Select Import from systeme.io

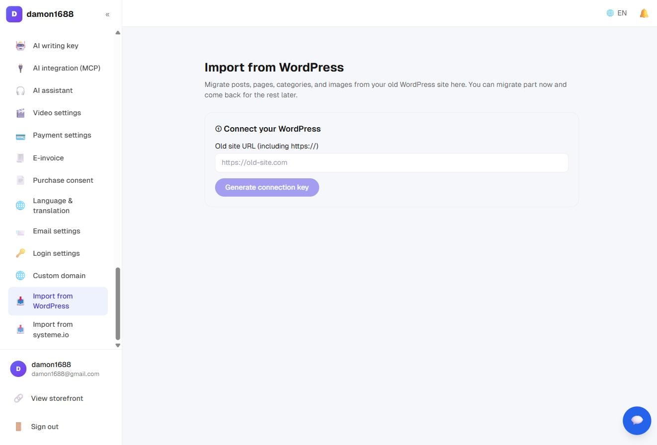[58, 329]
